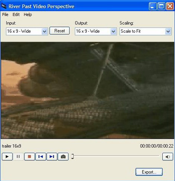
Task: Click the 00:00:00/00:00:22 time display
Action: [157, 146]
